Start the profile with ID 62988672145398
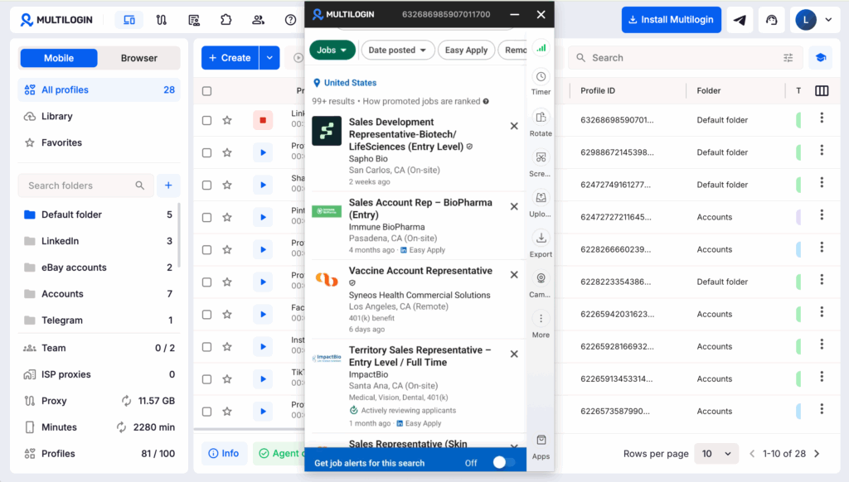Image resolution: width=849 pixels, height=482 pixels. (x=263, y=152)
